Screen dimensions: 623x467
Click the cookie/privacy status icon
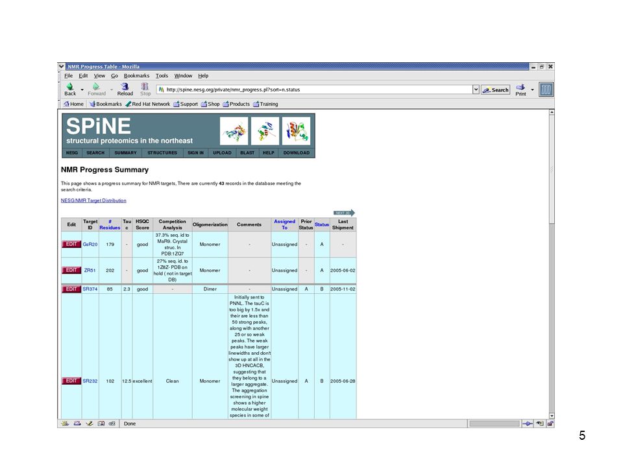pyautogui.click(x=539, y=424)
